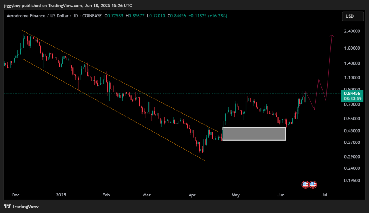This screenshot has width=369, height=213.
Task: Click the left US flag event icon
Action: [306, 185]
